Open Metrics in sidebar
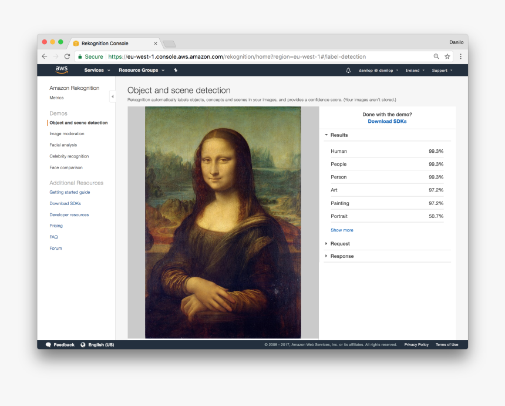505x406 pixels. (56, 98)
